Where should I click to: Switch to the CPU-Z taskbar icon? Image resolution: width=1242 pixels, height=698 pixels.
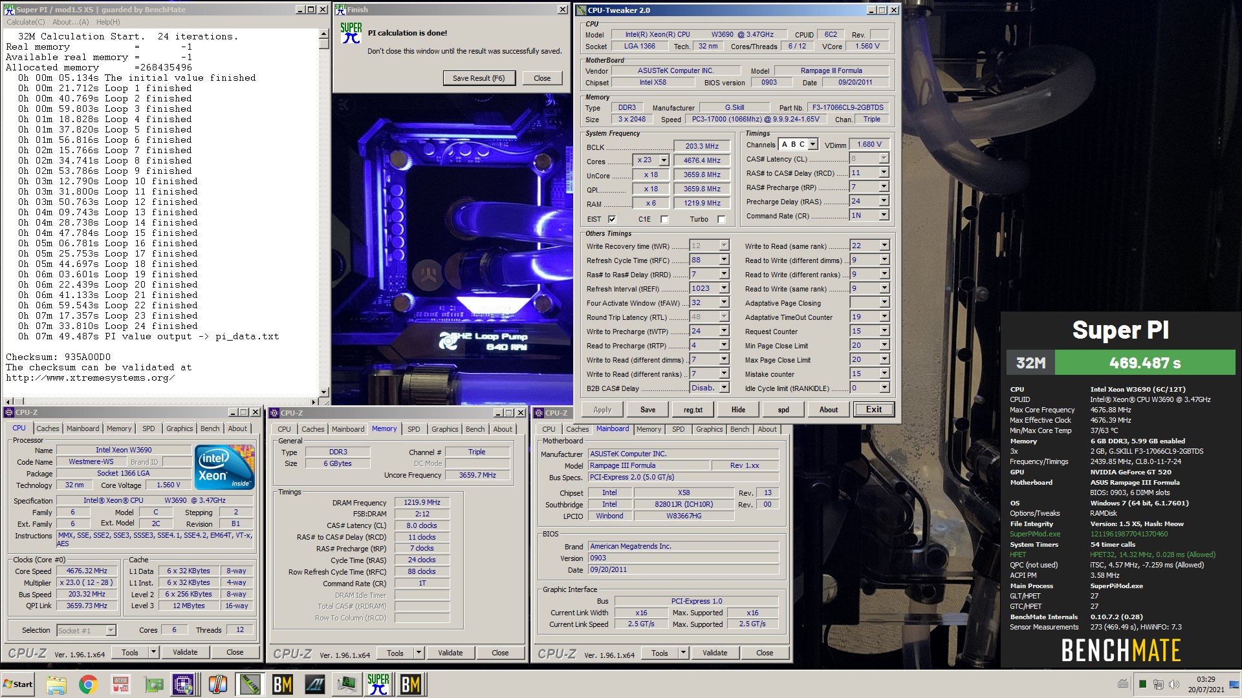click(x=184, y=684)
